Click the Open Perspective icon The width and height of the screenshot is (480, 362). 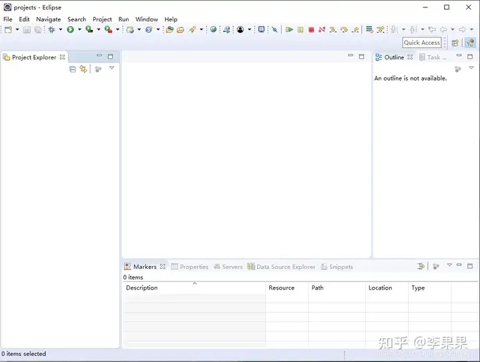(455, 43)
